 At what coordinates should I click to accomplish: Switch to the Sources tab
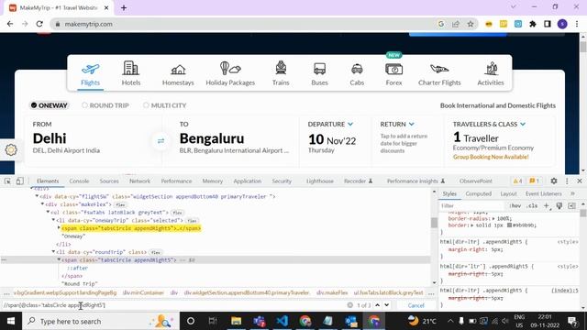(109, 181)
